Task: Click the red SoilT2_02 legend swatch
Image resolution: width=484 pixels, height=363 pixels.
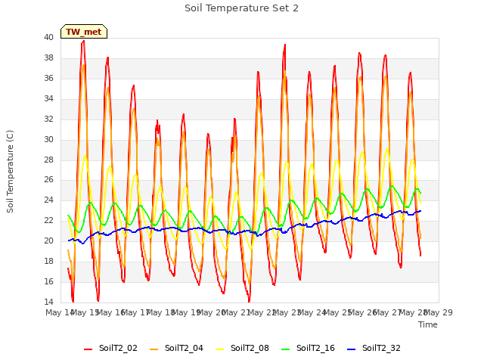Action: pyautogui.click(x=88, y=349)
